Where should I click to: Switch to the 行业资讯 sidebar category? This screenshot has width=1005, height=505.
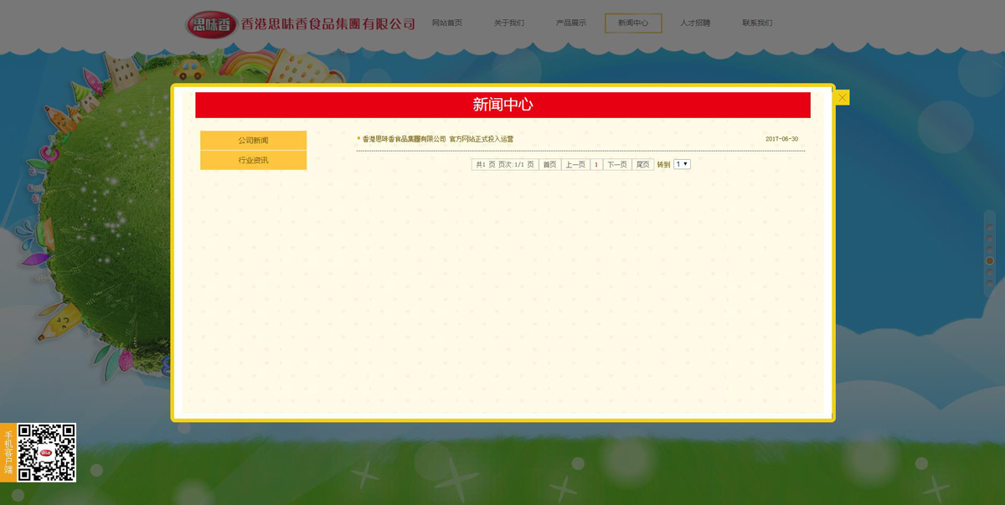pyautogui.click(x=253, y=160)
